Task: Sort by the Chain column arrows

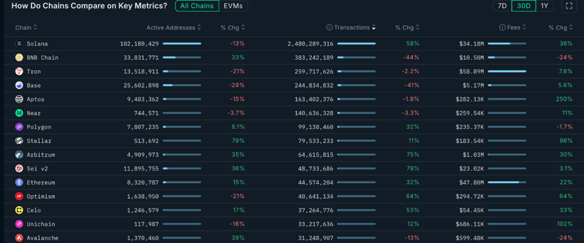Action: (x=35, y=27)
